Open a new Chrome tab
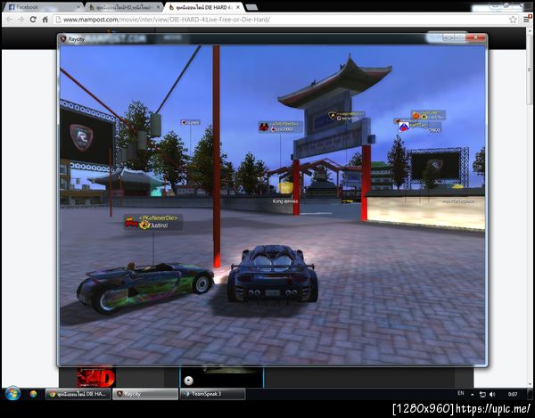The width and height of the screenshot is (535, 418). (251, 7)
